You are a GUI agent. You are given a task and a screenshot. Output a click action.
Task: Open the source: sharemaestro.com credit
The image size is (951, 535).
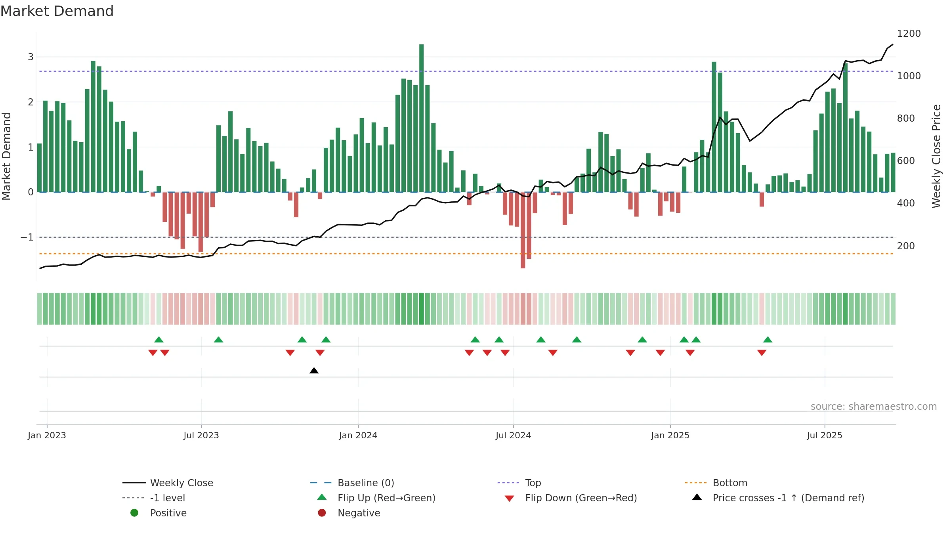(x=874, y=406)
